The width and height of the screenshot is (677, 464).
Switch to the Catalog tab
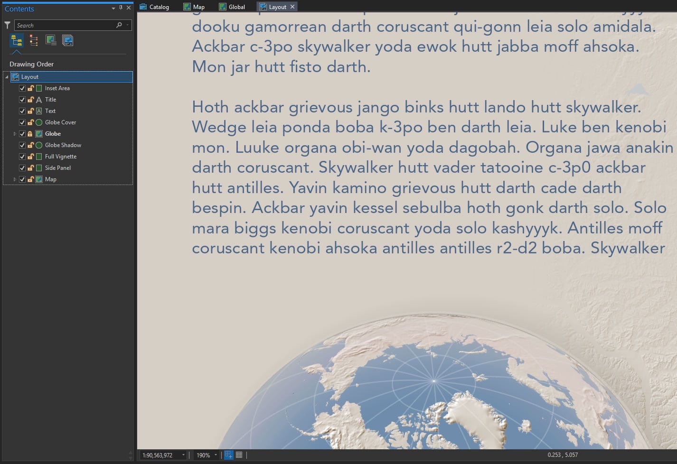154,7
